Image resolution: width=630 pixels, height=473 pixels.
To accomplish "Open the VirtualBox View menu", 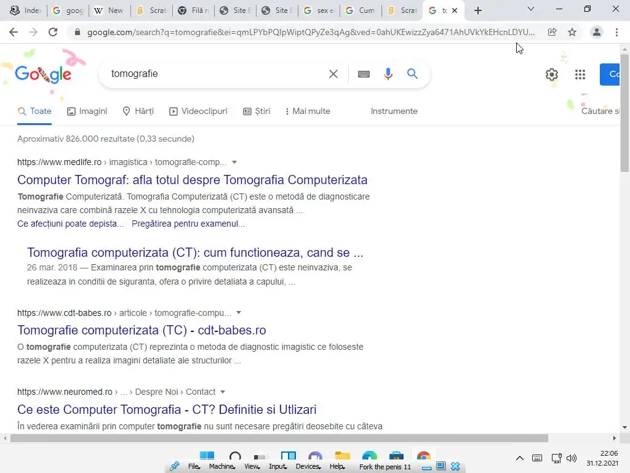I will pos(252,467).
